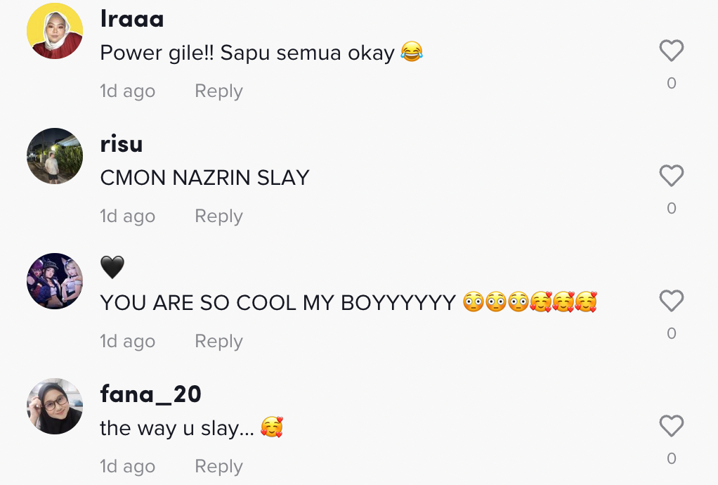718x485 pixels.
Task: Select the "CMON NAZRIN SLAY" comment text
Action: [x=204, y=178]
